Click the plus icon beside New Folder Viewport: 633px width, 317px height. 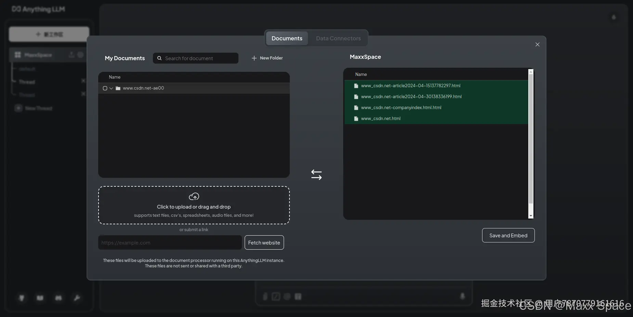coord(254,58)
